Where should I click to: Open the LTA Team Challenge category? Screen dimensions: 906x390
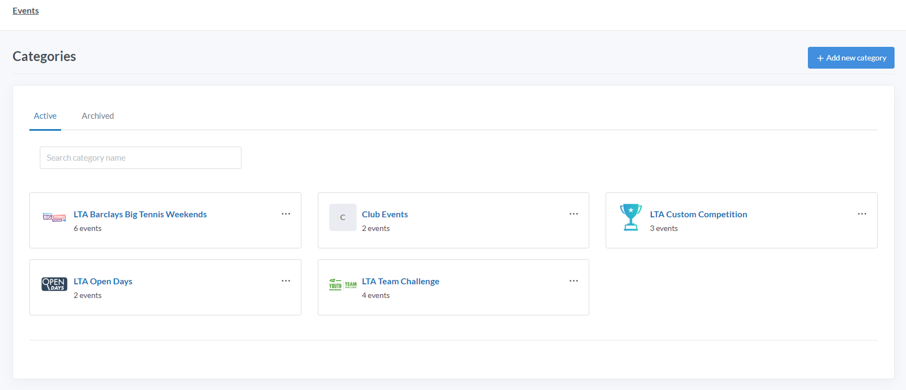tap(400, 282)
